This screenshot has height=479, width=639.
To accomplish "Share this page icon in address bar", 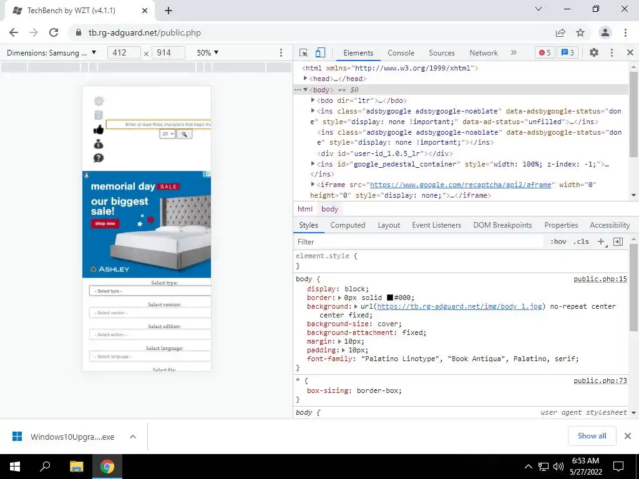I will tap(560, 32).
